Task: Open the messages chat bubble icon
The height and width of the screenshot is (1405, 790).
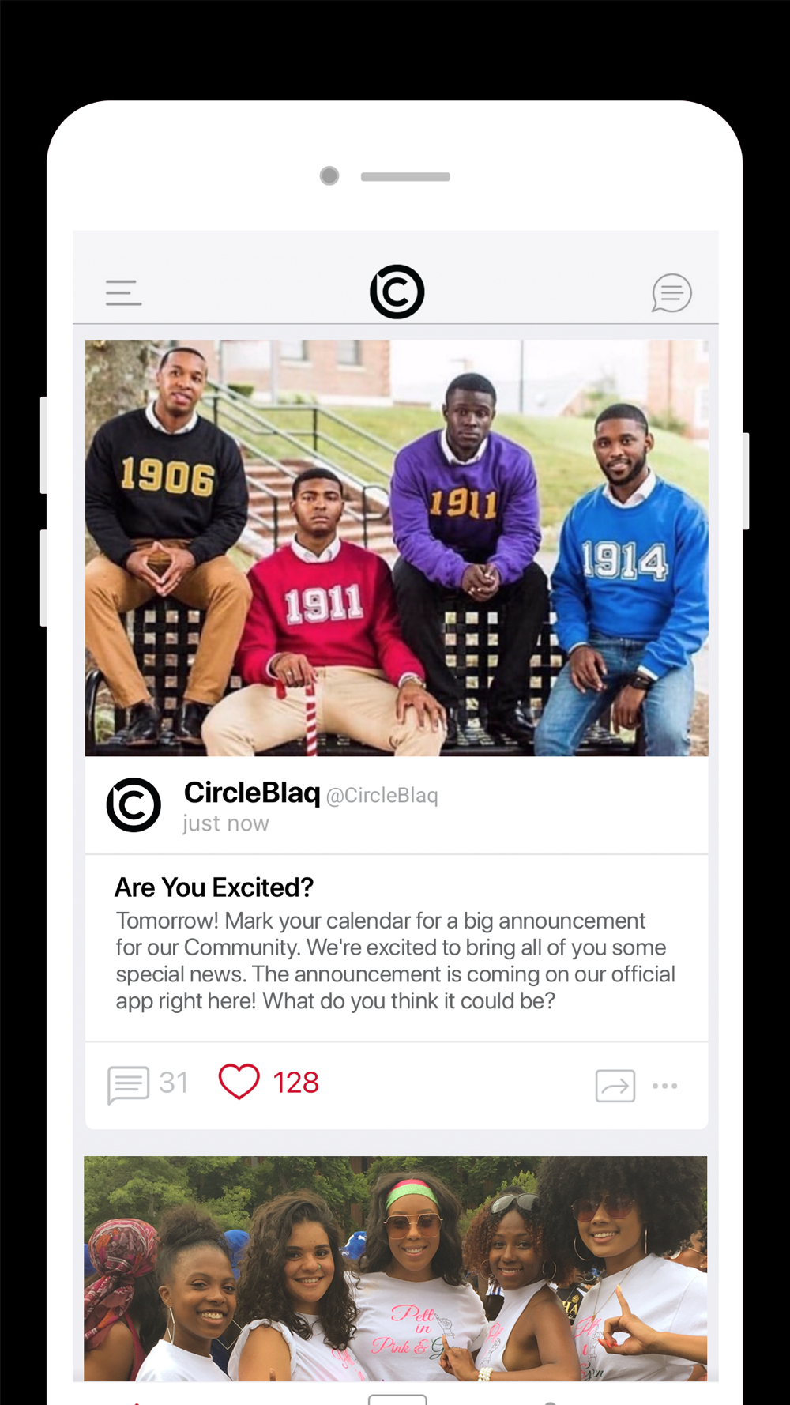Action: [671, 293]
